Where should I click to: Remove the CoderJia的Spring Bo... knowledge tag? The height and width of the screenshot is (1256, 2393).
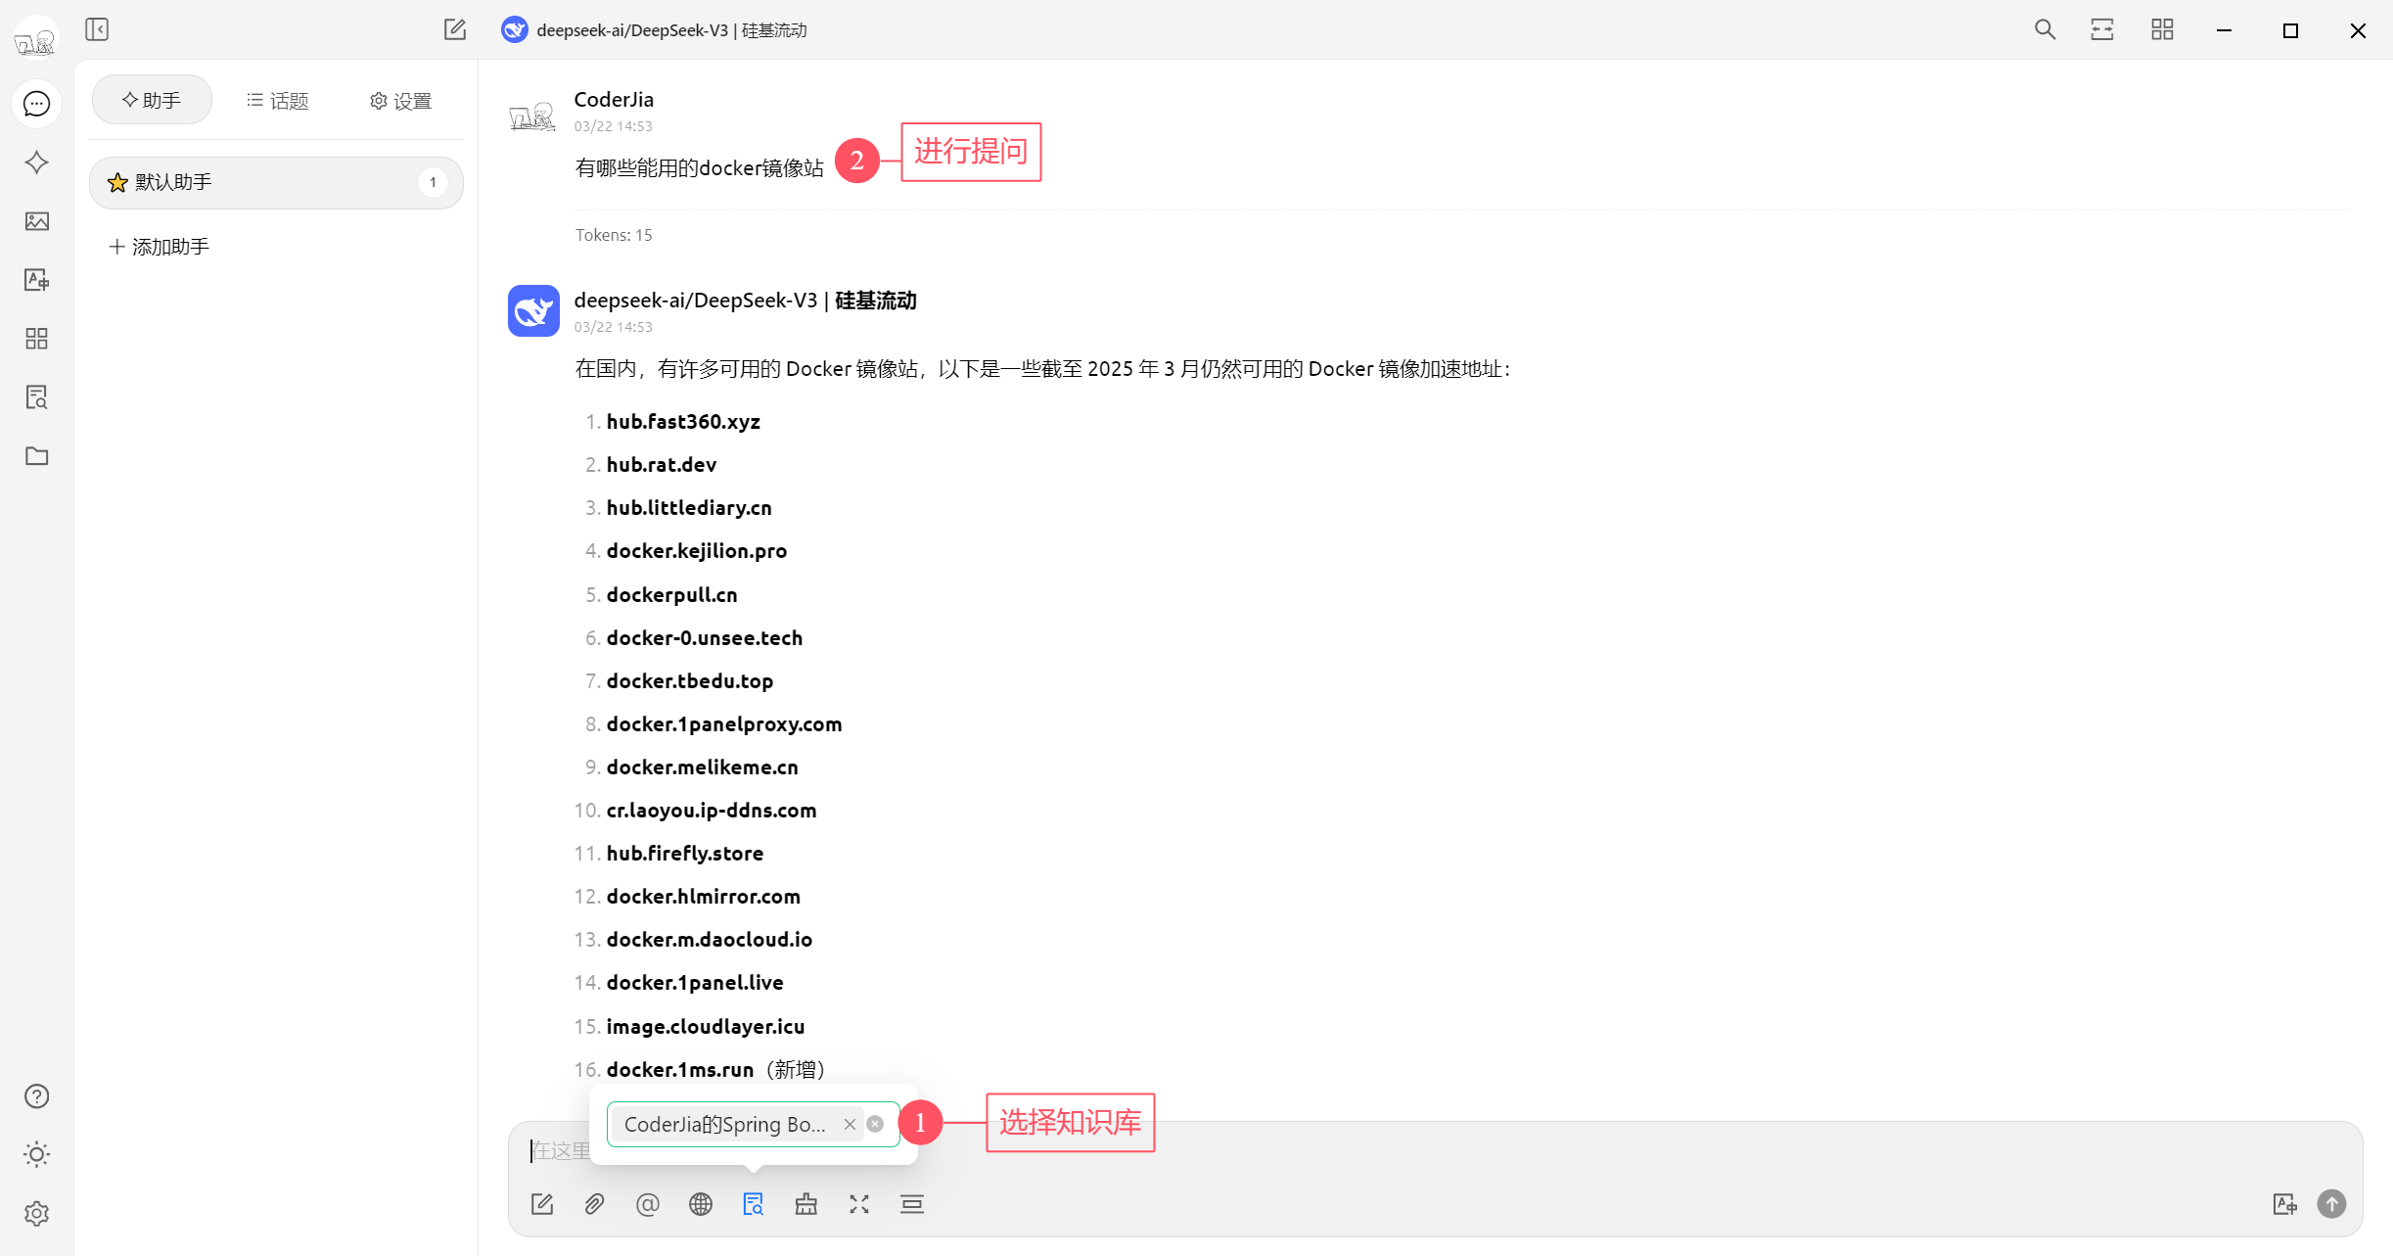(850, 1124)
